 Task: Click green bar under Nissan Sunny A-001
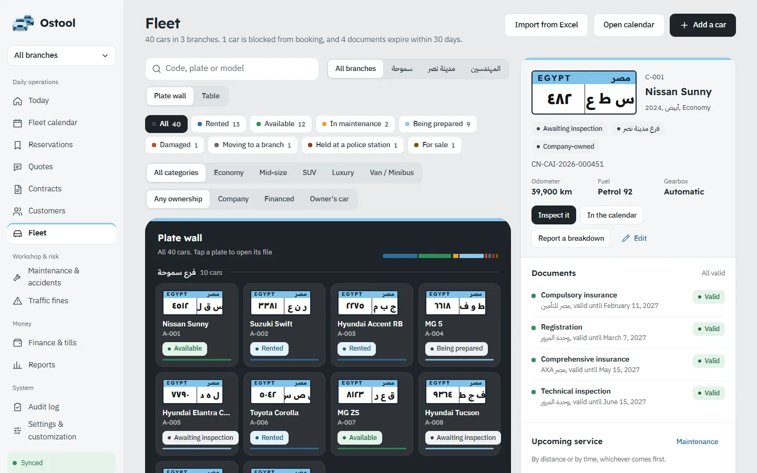click(x=197, y=360)
